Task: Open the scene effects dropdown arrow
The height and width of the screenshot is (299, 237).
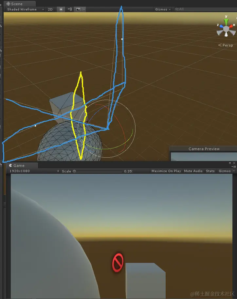Action: click(84, 9)
